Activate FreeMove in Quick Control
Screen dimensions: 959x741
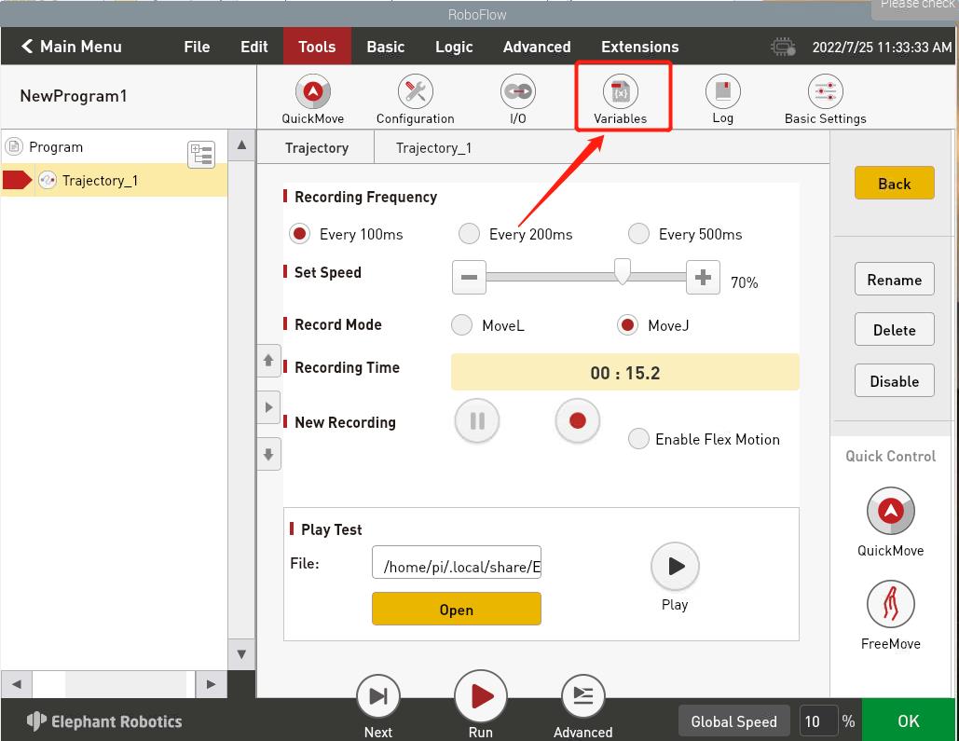click(890, 604)
